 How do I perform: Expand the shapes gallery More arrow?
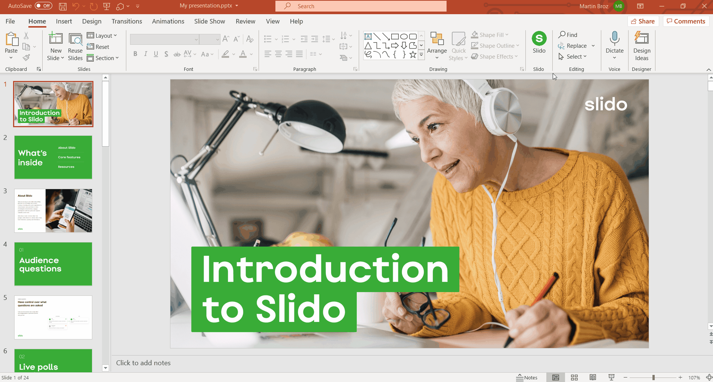421,54
